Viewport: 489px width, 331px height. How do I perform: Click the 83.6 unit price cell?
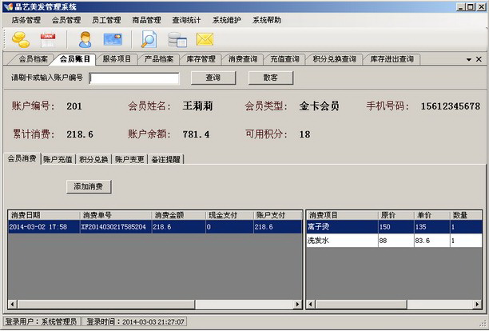click(x=432, y=241)
